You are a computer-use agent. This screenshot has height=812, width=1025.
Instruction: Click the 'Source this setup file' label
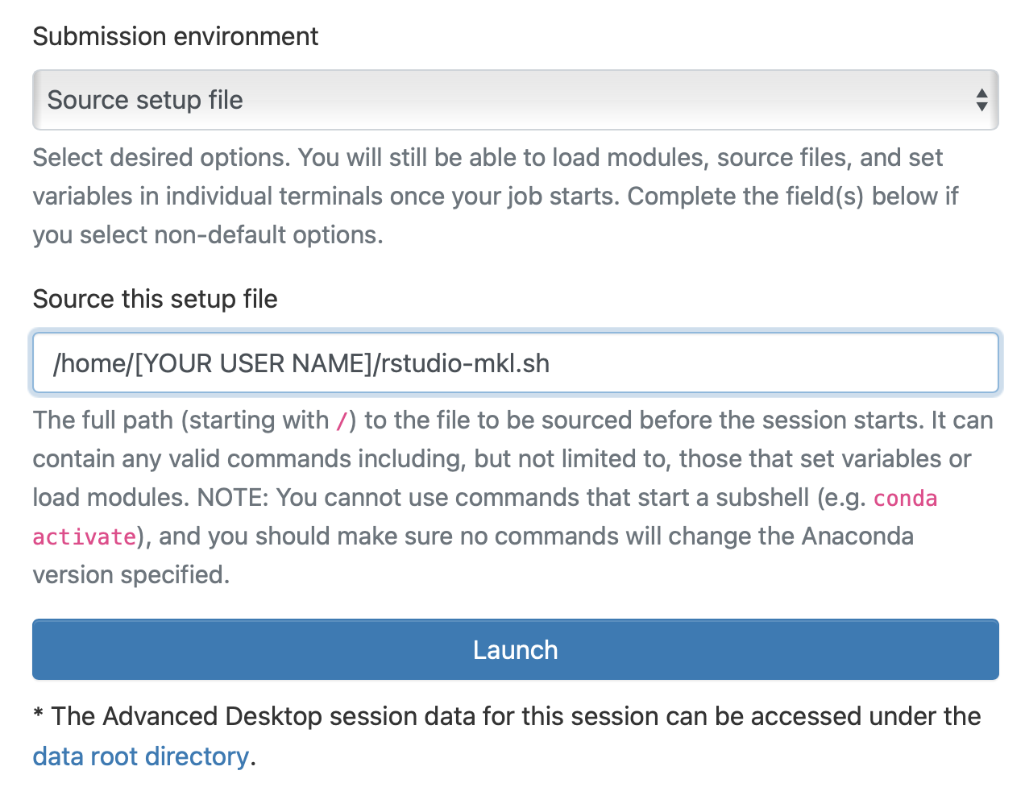155,299
